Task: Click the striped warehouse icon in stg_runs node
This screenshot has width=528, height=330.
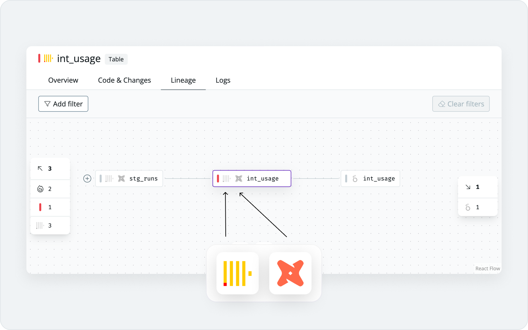Action: (x=109, y=179)
